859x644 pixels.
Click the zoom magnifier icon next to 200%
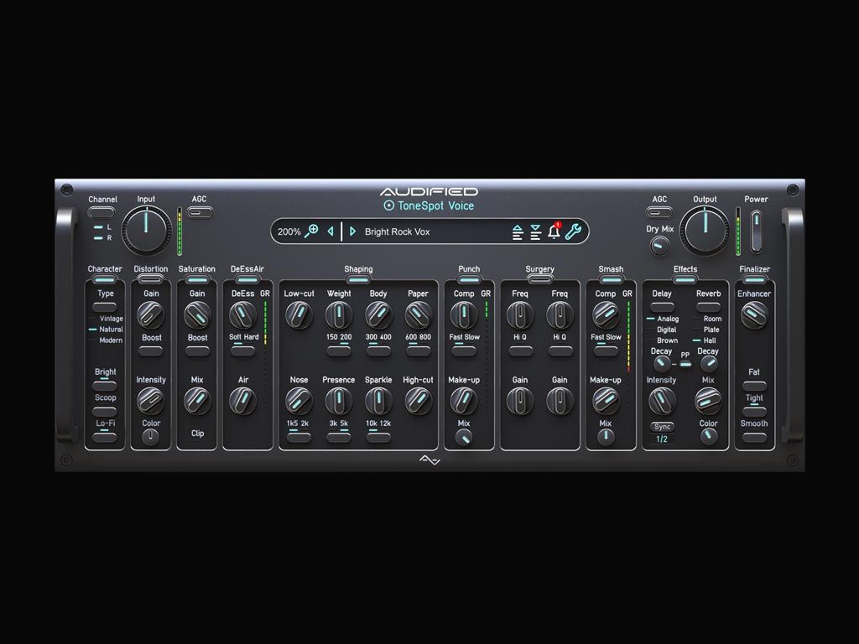point(311,231)
